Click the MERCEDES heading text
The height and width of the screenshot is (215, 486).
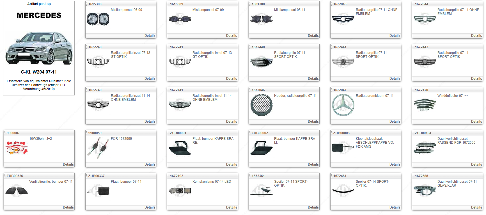pyautogui.click(x=39, y=15)
